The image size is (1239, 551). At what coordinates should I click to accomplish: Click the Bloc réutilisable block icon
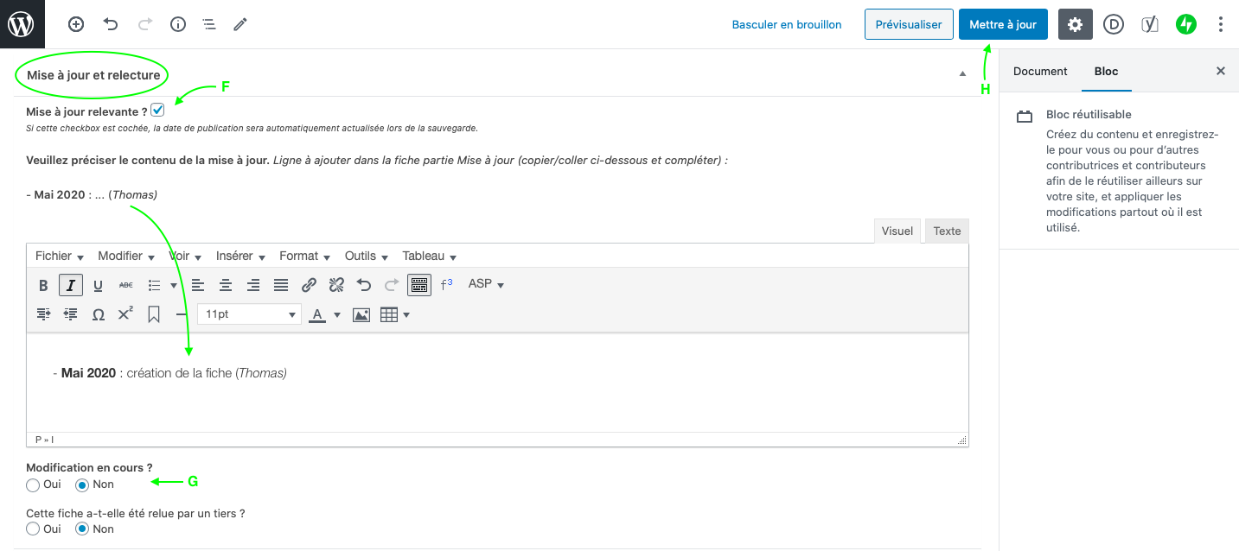(x=1025, y=117)
